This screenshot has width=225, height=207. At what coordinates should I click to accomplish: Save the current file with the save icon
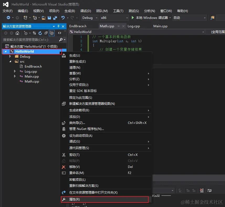tap(49, 18)
